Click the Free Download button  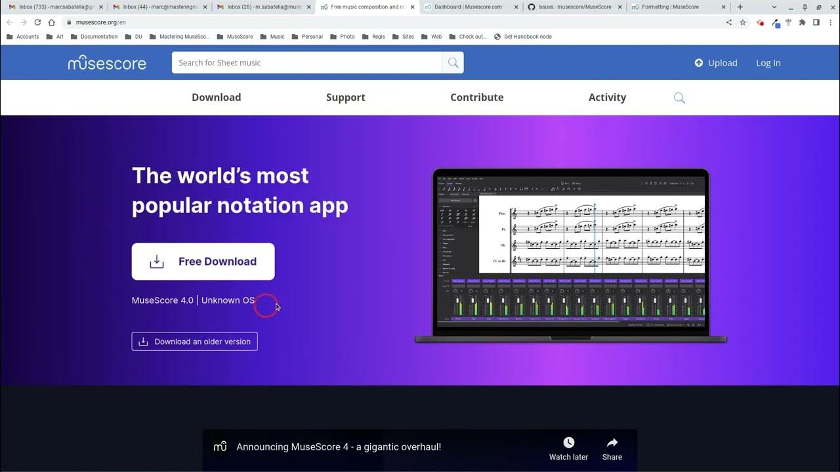pos(203,262)
